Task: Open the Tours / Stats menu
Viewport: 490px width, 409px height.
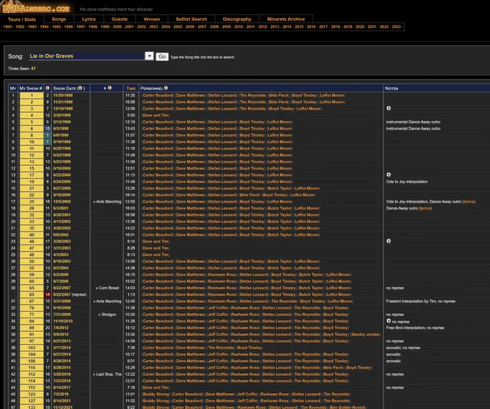Action: 22,19
